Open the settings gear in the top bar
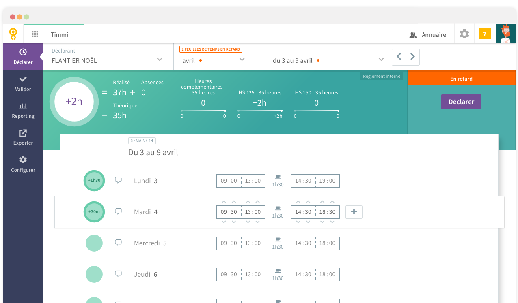The width and height of the screenshot is (518, 303). click(464, 34)
